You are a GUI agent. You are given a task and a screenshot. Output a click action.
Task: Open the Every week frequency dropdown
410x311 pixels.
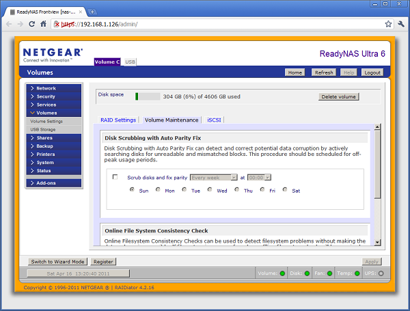click(214, 178)
